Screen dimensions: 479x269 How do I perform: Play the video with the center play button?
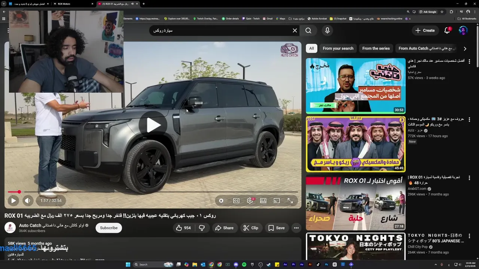pyautogui.click(x=153, y=125)
